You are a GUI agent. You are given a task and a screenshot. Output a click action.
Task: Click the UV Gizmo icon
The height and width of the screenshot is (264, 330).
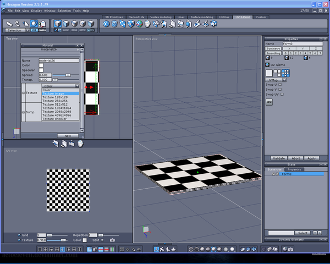point(267,65)
